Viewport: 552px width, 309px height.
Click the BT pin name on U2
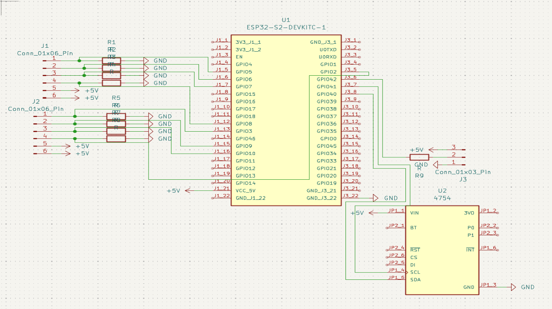[x=413, y=228]
